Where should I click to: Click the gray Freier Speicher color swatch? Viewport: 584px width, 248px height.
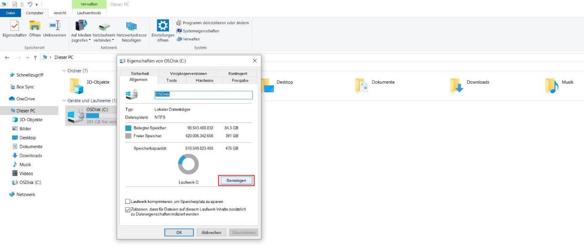(x=128, y=136)
